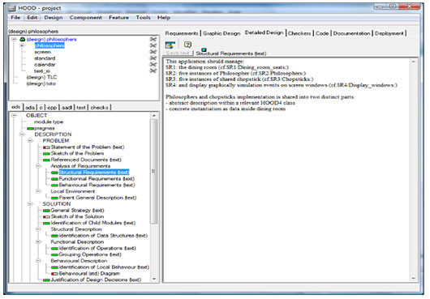
Task: Click the red status indicator for Statement of the Problem
Action: (46, 147)
